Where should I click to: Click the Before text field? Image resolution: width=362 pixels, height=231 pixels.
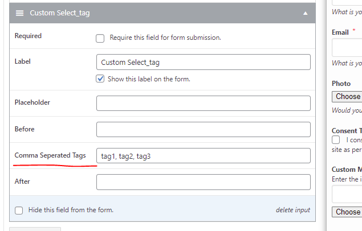coord(204,129)
